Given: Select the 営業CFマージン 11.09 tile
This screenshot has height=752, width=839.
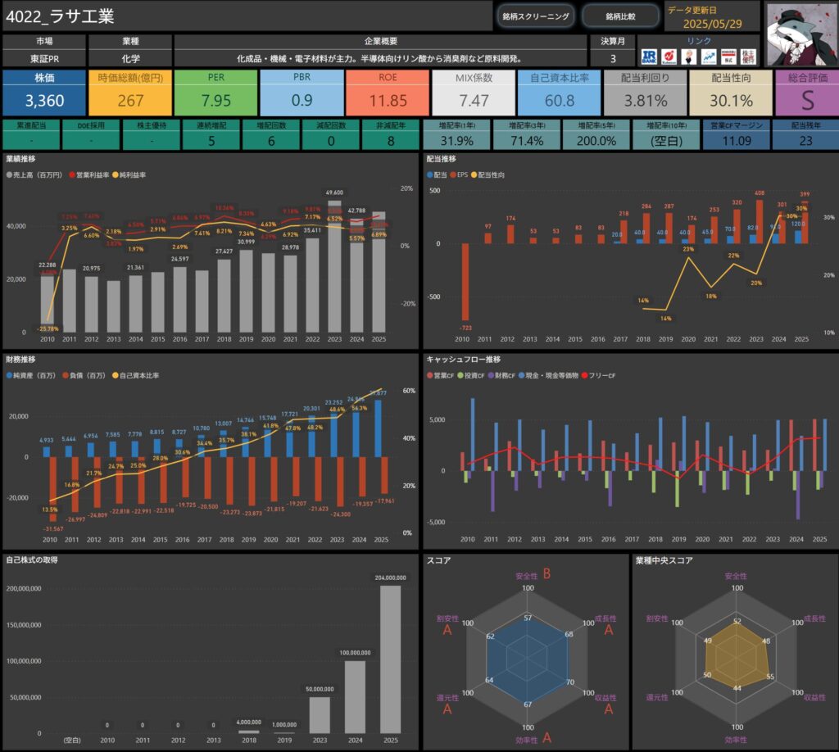Looking at the screenshot, I should point(737,135).
